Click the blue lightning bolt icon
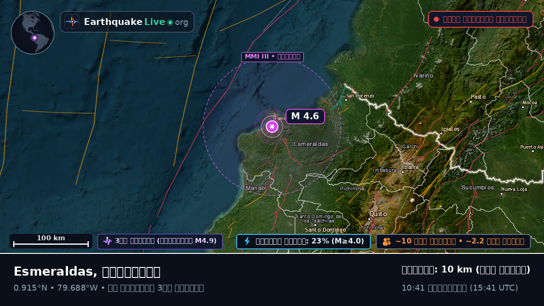 tap(247, 241)
